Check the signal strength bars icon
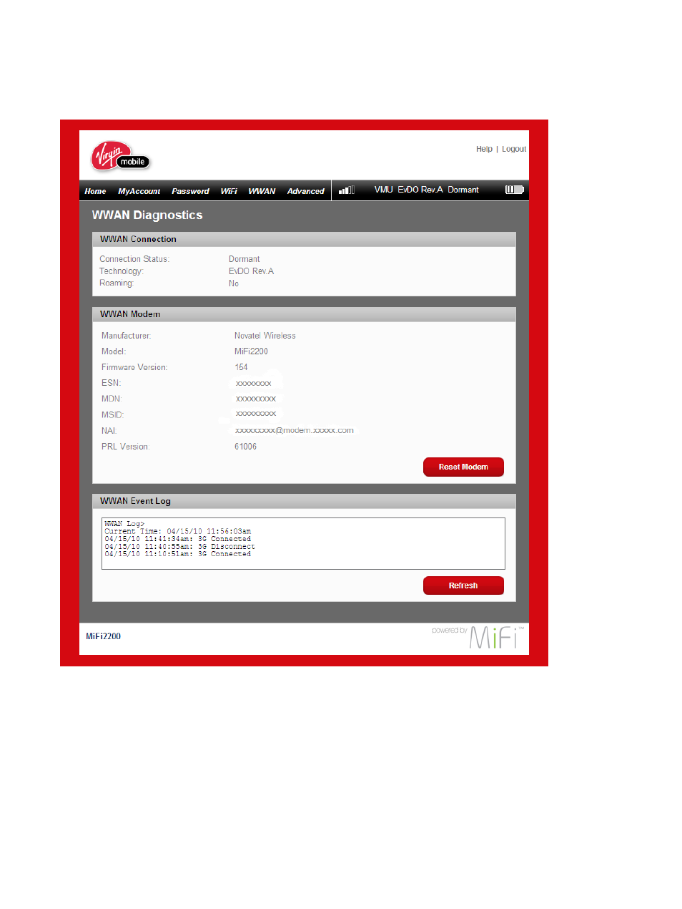This screenshot has width=682, height=909. 347,190
